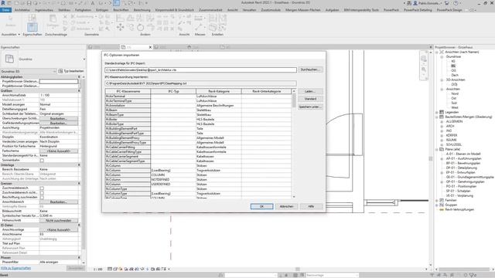Select the Move tool in Ändern panel
This screenshot has height=278, width=495.
pyautogui.click(x=121, y=28)
